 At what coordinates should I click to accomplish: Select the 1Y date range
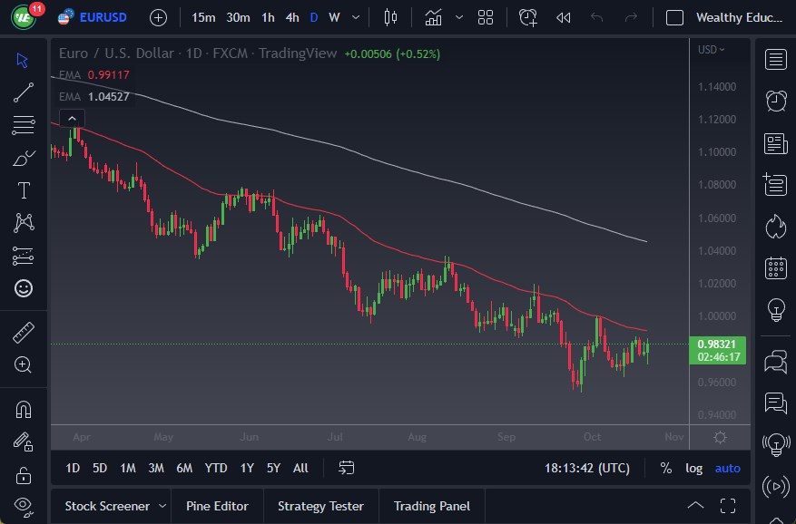[x=246, y=468]
